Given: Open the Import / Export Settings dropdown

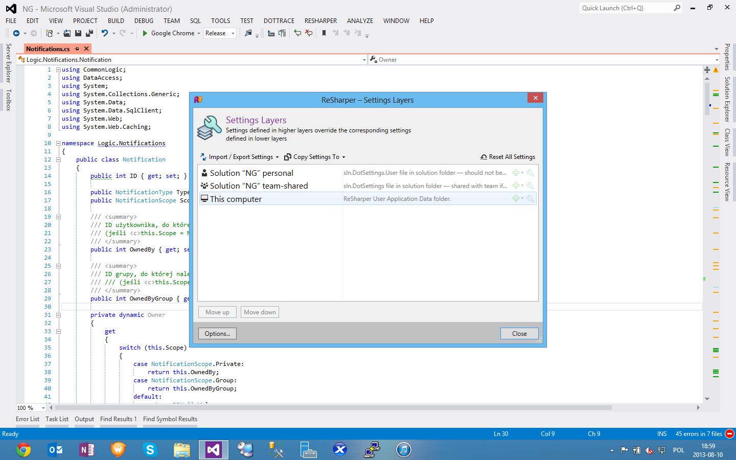Looking at the screenshot, I should [x=239, y=157].
